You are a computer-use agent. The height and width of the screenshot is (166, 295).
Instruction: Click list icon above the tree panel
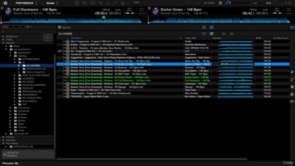[28, 27]
